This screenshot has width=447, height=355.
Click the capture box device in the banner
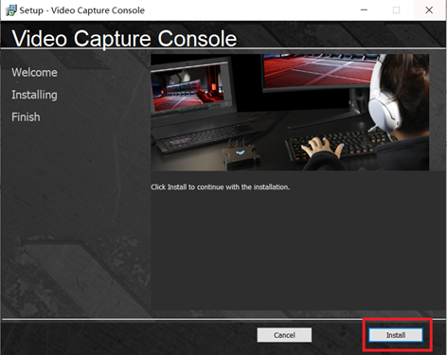241,154
